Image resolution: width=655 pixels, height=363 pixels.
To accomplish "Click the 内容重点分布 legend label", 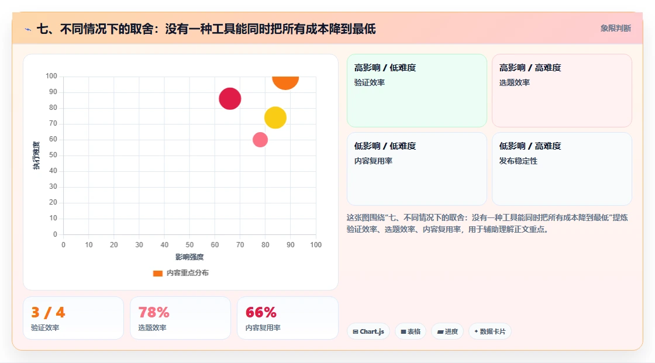I will coord(187,273).
